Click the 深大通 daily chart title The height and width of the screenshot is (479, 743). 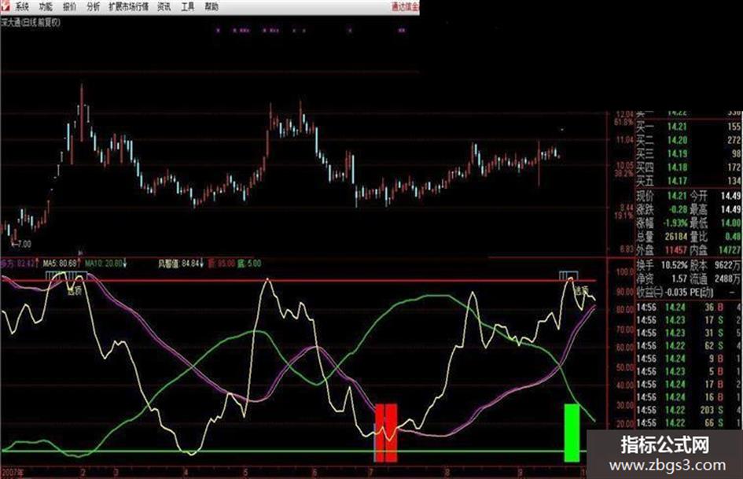point(31,22)
